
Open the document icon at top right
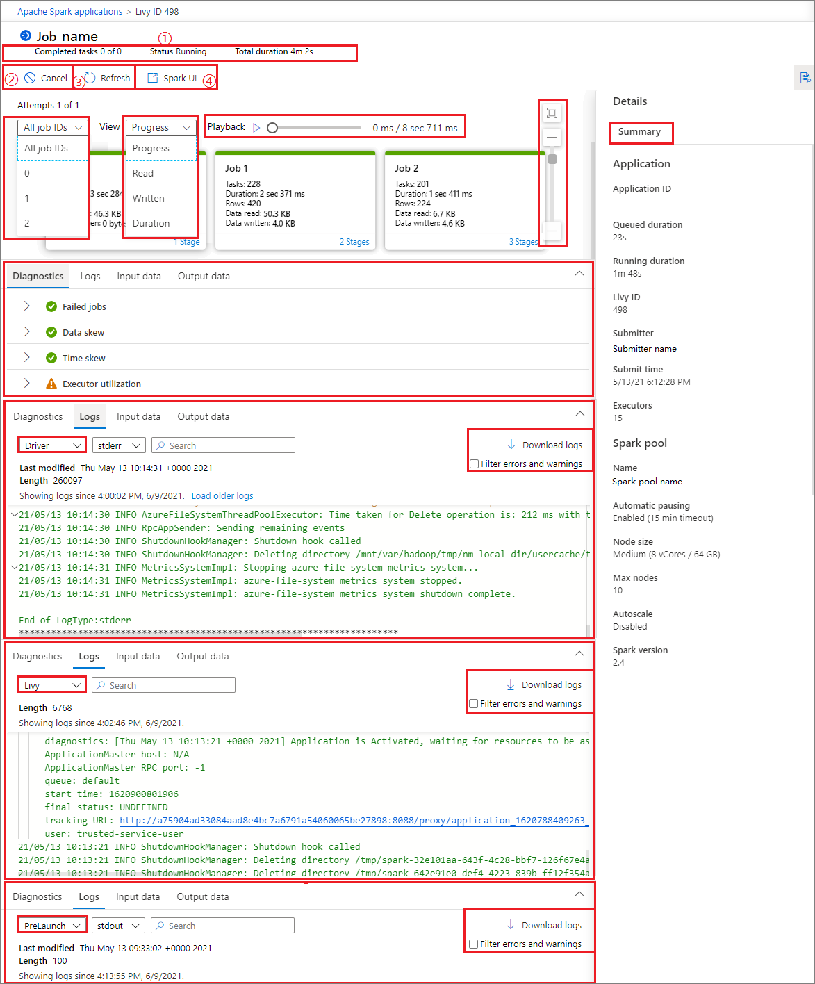pos(805,78)
